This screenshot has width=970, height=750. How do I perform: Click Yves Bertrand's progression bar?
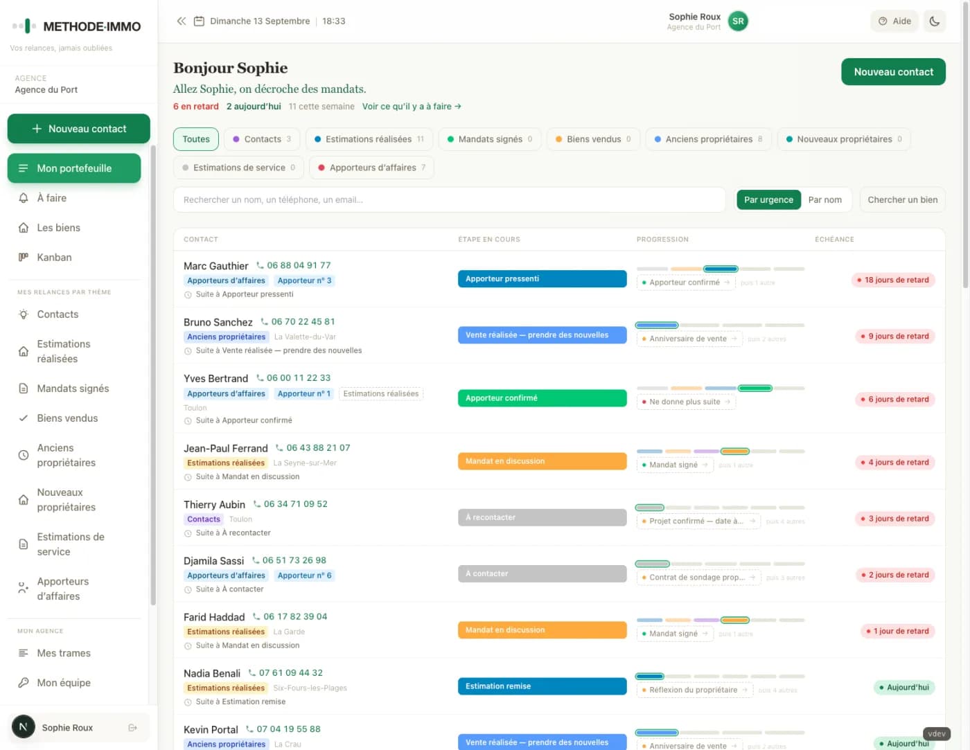tap(721, 388)
